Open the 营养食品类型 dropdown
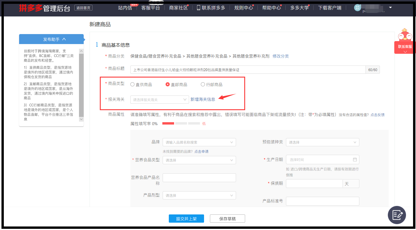416x230 pixels. (199, 160)
